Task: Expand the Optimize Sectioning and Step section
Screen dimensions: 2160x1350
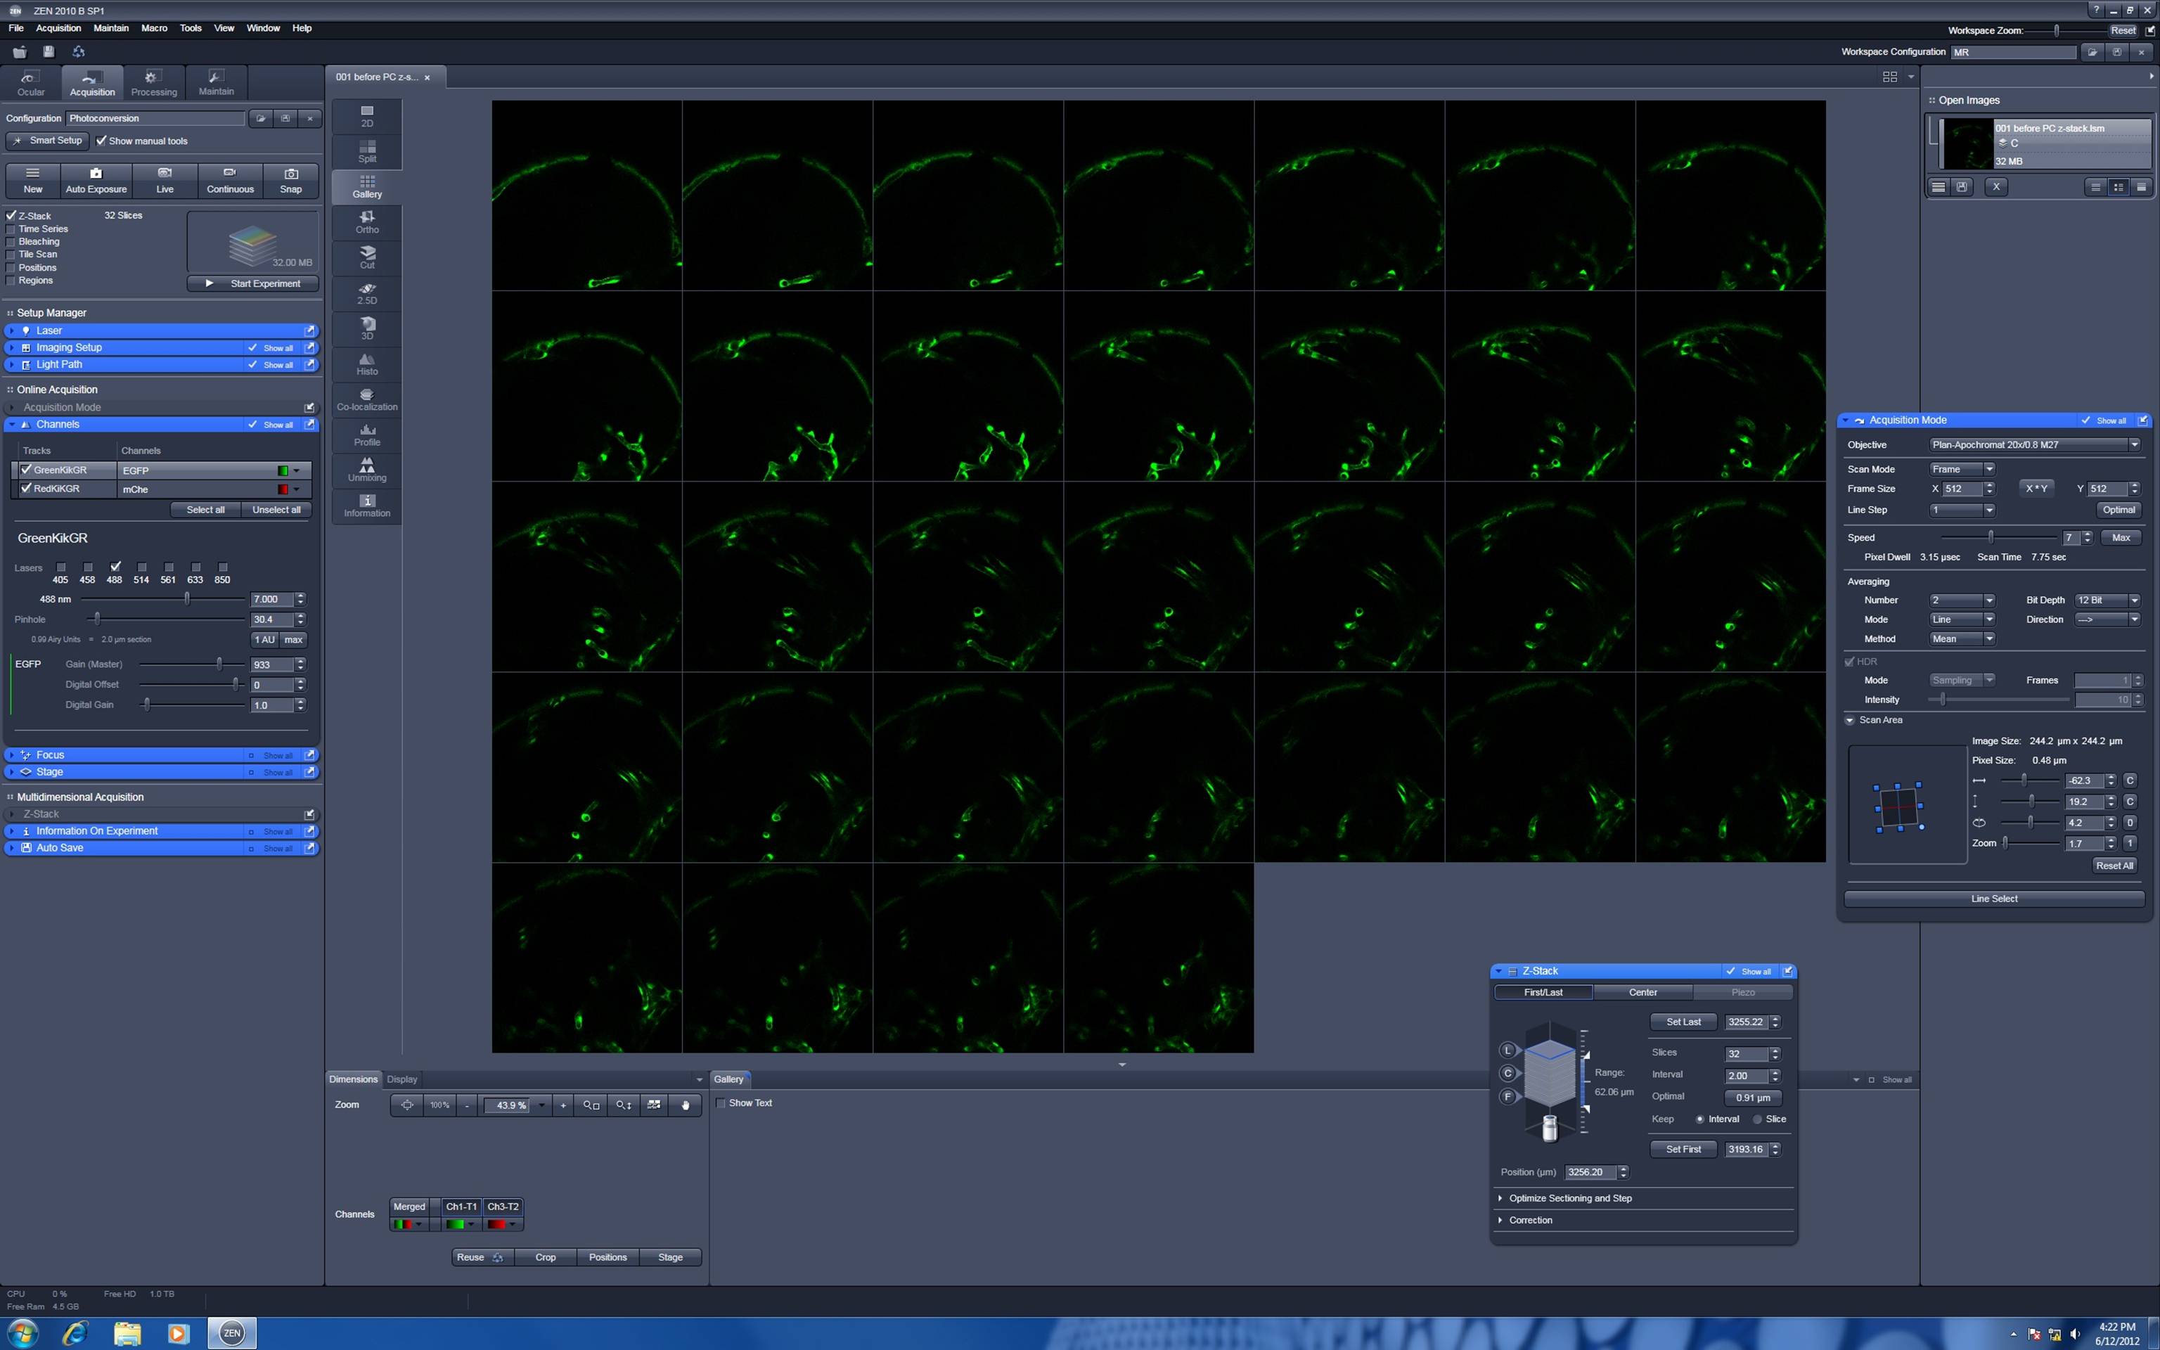Action: click(1569, 1198)
